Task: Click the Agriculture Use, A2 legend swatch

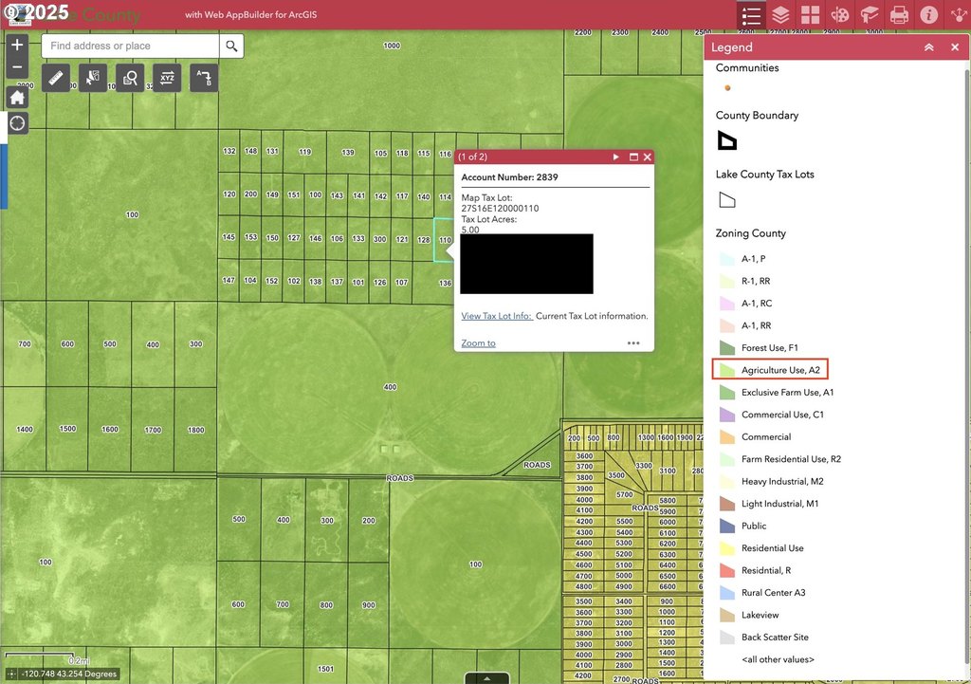Action: pos(726,370)
